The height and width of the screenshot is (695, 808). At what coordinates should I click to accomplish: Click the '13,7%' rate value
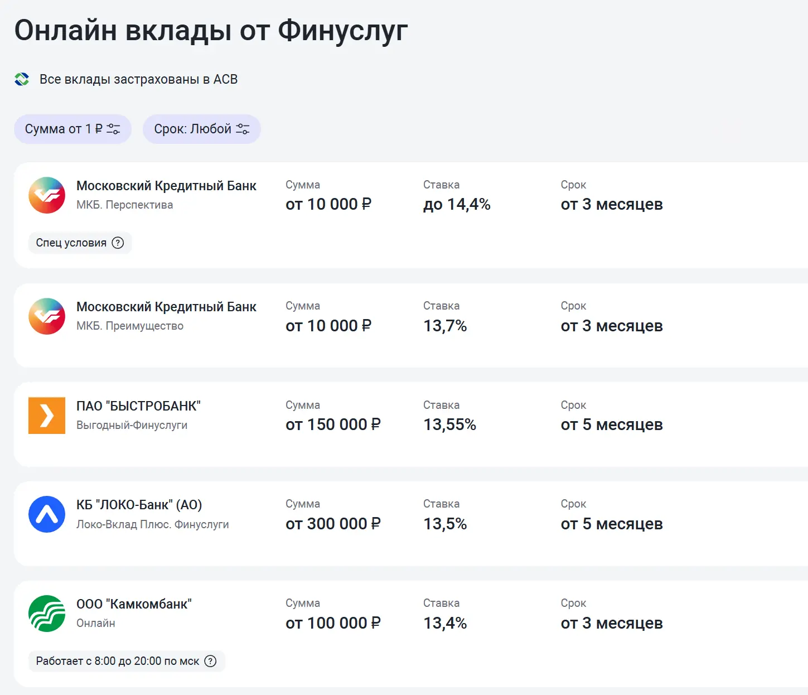(445, 326)
